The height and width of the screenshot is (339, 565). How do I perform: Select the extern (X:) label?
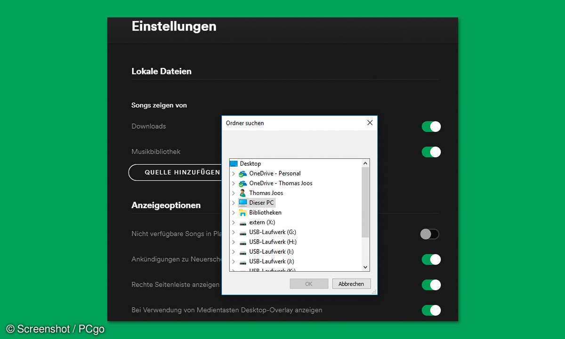262,223
